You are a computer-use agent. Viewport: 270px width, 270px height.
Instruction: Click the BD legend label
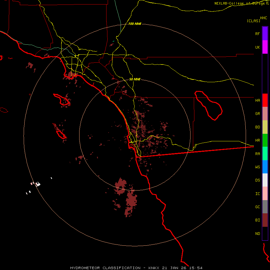(258, 127)
